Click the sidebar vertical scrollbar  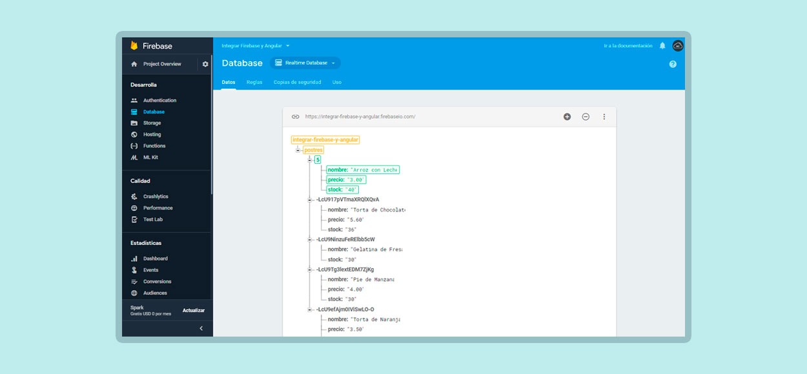click(x=211, y=126)
